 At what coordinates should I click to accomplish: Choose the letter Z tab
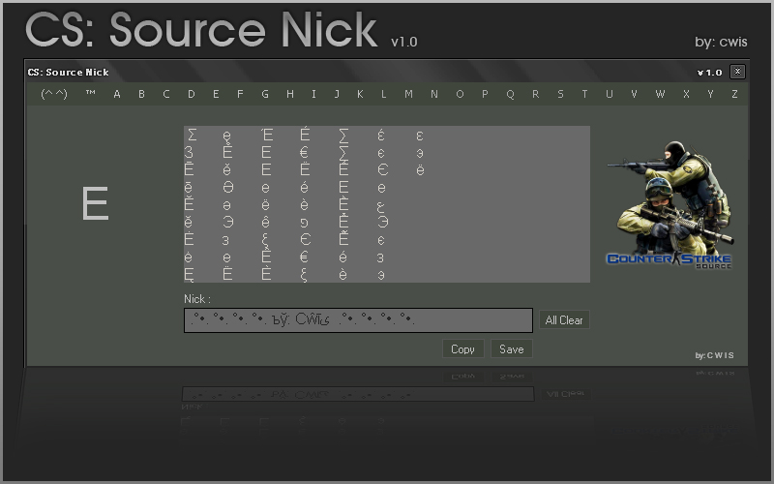click(734, 94)
